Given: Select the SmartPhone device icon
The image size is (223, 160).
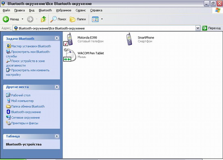Looking at the screenshot, I should tap(129, 39).
